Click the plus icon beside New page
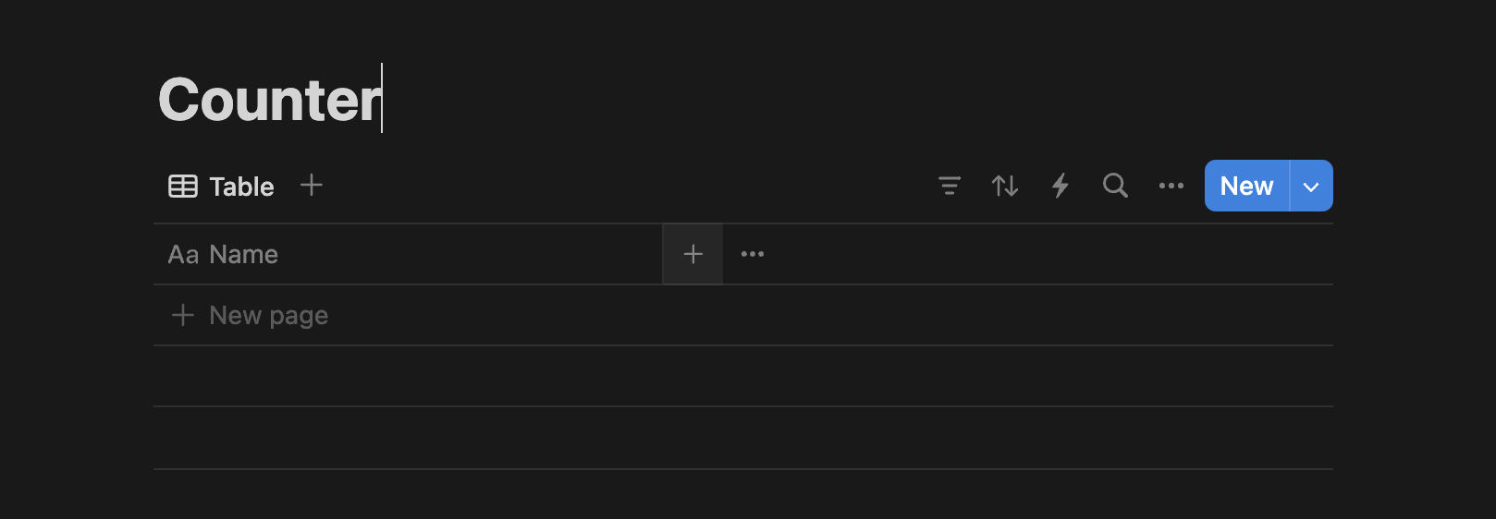Screen dimensions: 1496x519 point(183,316)
